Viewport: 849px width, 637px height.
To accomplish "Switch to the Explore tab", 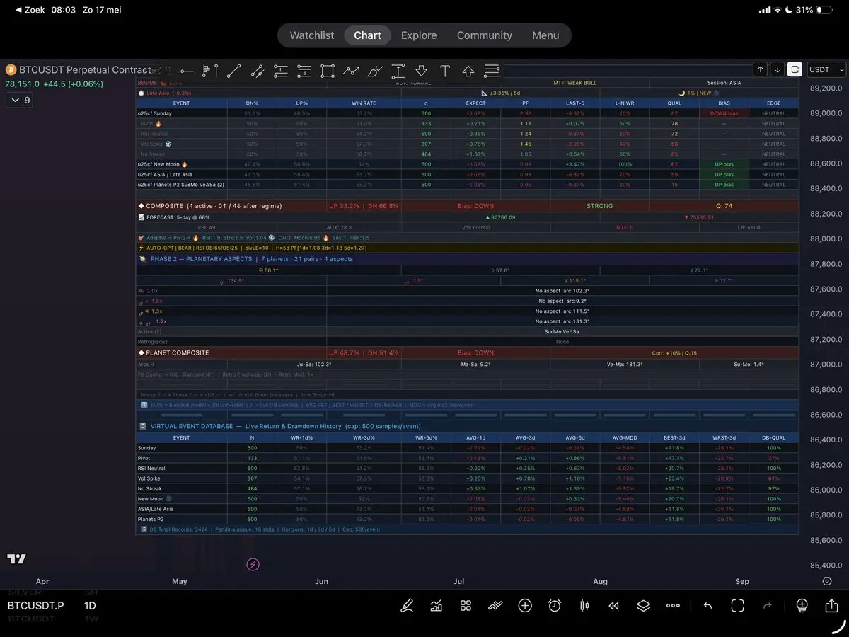I will click(x=419, y=35).
